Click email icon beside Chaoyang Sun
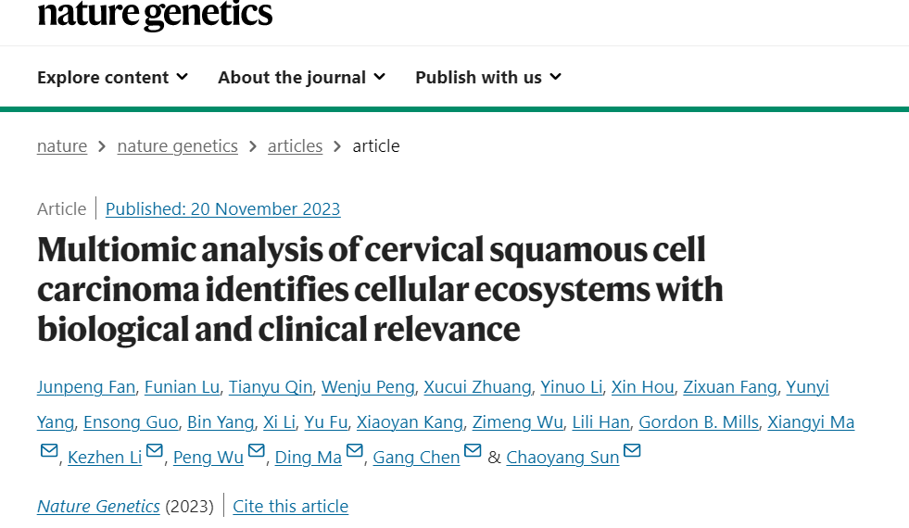909x528 pixels. tap(632, 451)
